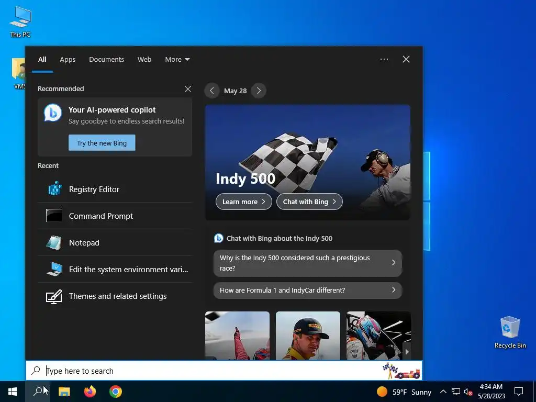Click the taskbar clock showing 4:34 AM
Screen dimensions: 536x402
(491, 392)
